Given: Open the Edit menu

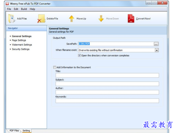Looking at the screenshot, I should (16, 9).
